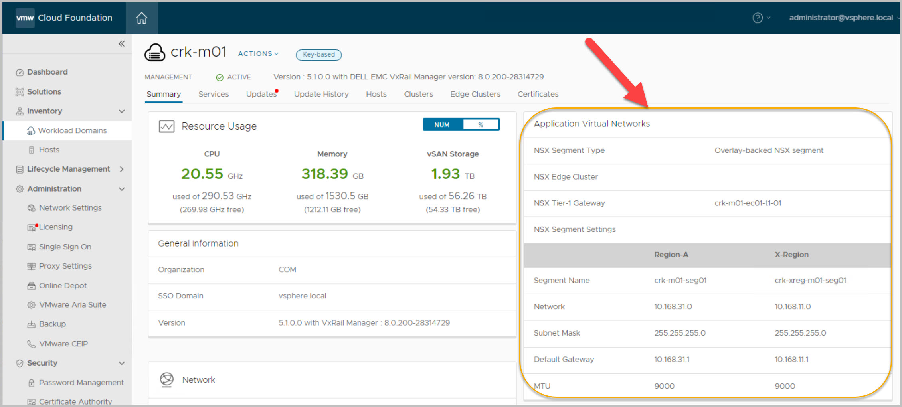Click the Password Management lock icon
The height and width of the screenshot is (407, 902).
point(31,383)
